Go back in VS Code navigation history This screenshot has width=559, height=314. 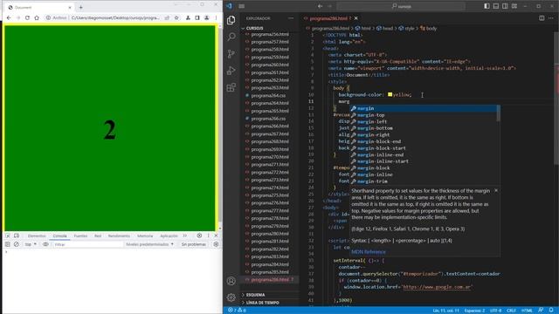(320, 6)
